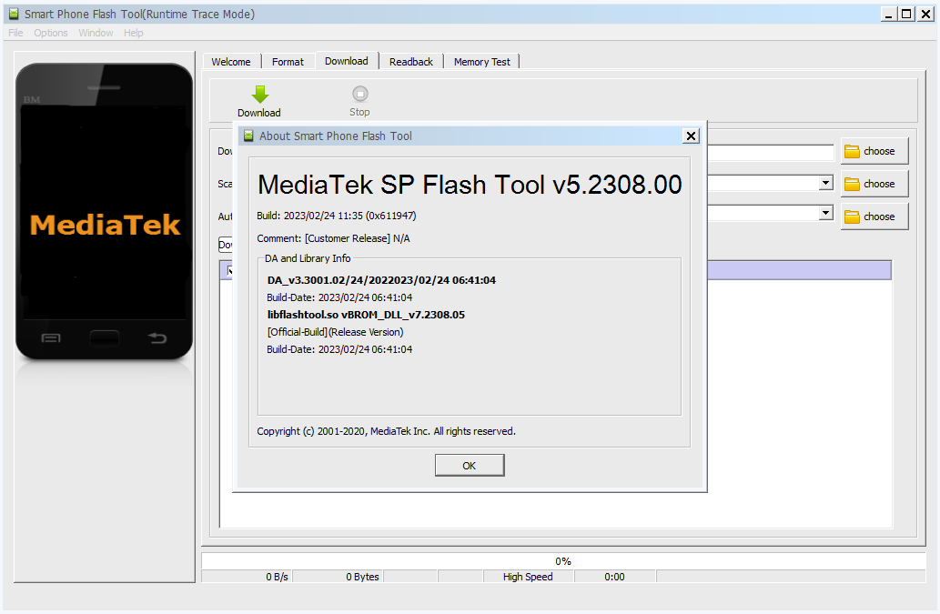The width and height of the screenshot is (940, 614).
Task: Click the DA_v3.3001 version line
Action: tap(381, 280)
